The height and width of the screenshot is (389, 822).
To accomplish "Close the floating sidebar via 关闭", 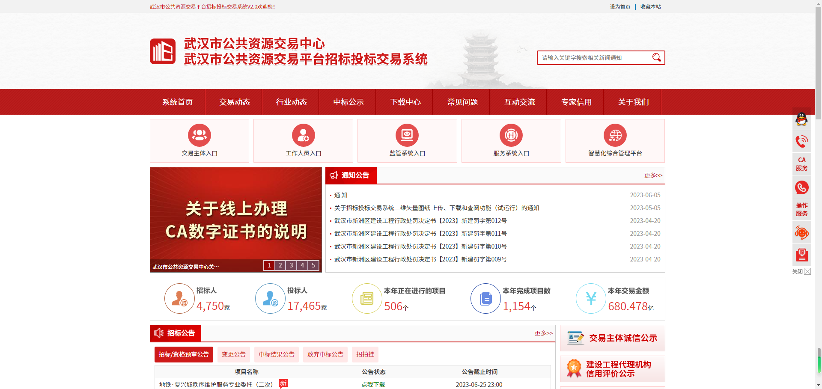I will (x=801, y=271).
